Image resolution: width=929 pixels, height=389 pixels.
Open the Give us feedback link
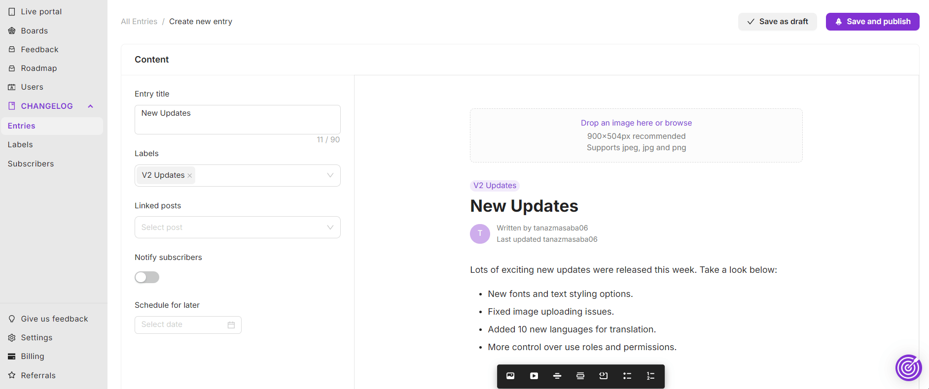click(x=55, y=319)
